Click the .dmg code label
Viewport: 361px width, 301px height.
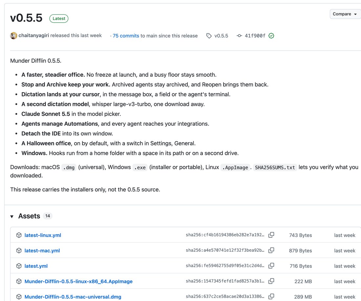69,168
